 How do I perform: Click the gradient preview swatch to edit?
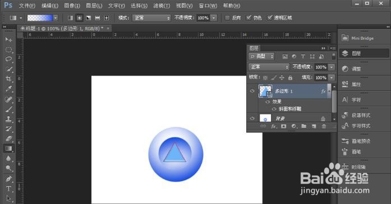[x=40, y=18]
